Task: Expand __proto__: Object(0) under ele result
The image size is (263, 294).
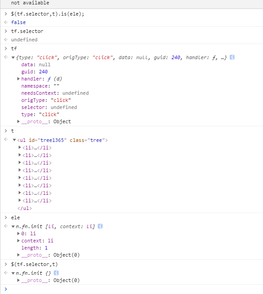Action: tap(18, 255)
